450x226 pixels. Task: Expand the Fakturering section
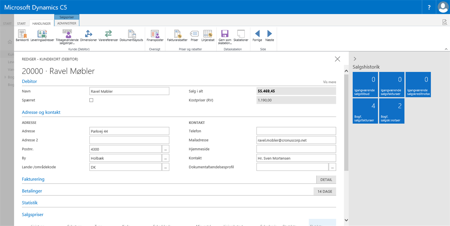[x=33, y=179]
